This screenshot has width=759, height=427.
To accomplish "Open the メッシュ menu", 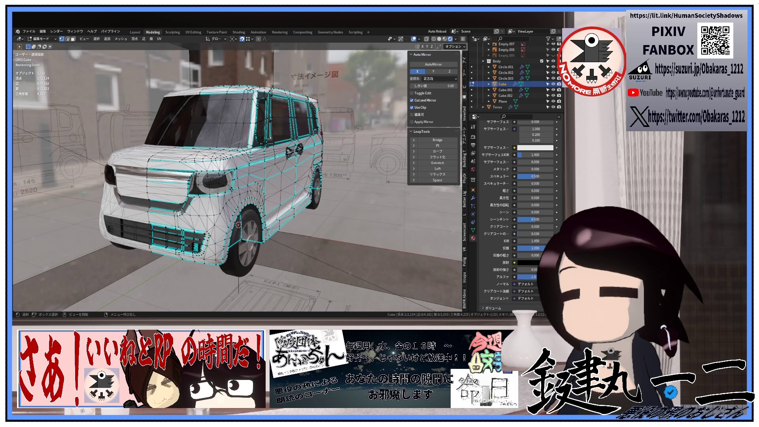I will [121, 39].
